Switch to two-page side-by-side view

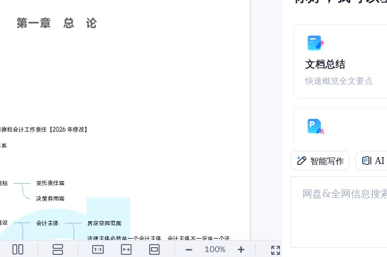coord(18,249)
